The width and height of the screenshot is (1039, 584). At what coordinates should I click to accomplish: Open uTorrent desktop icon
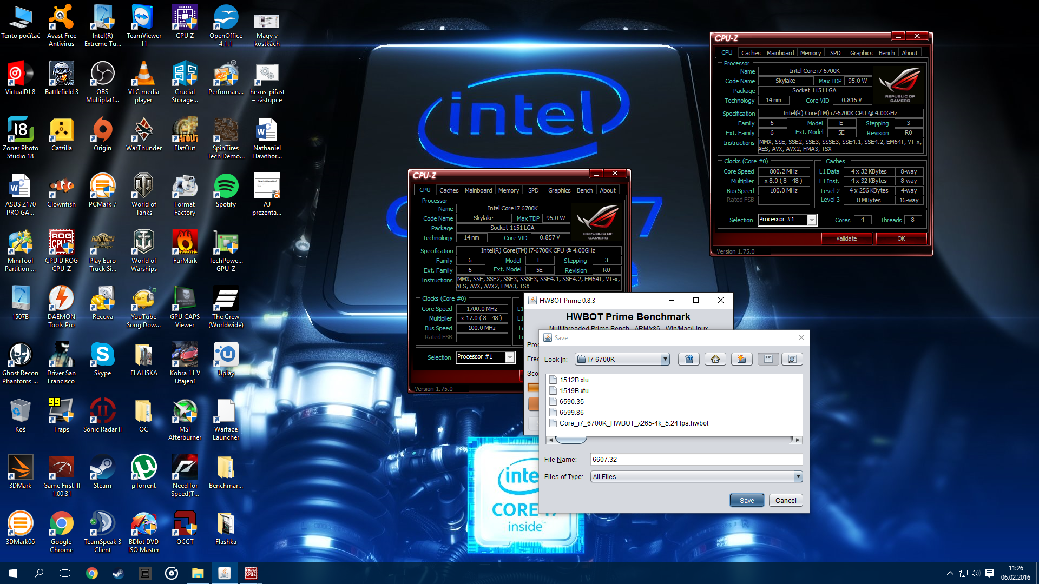pyautogui.click(x=144, y=472)
